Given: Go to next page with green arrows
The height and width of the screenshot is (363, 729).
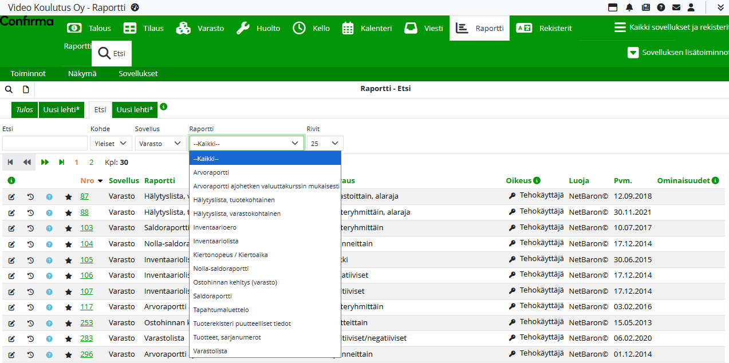Looking at the screenshot, I should (45, 163).
